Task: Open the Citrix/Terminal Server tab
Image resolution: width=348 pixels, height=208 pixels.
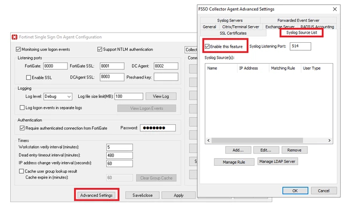Action: click(241, 27)
